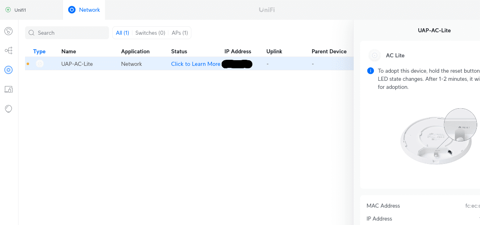Sort by the IP Address column header
The height and width of the screenshot is (225, 480).
(x=237, y=51)
